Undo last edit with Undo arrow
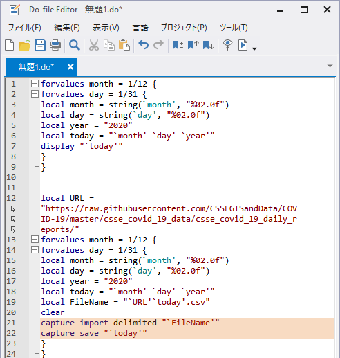Viewport: 340px width, 358px height. tap(143, 45)
